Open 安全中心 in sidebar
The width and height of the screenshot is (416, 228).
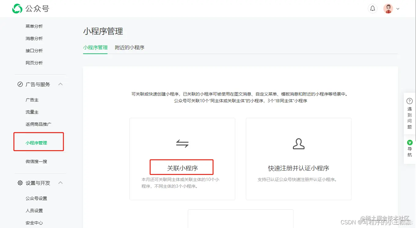(x=34, y=223)
